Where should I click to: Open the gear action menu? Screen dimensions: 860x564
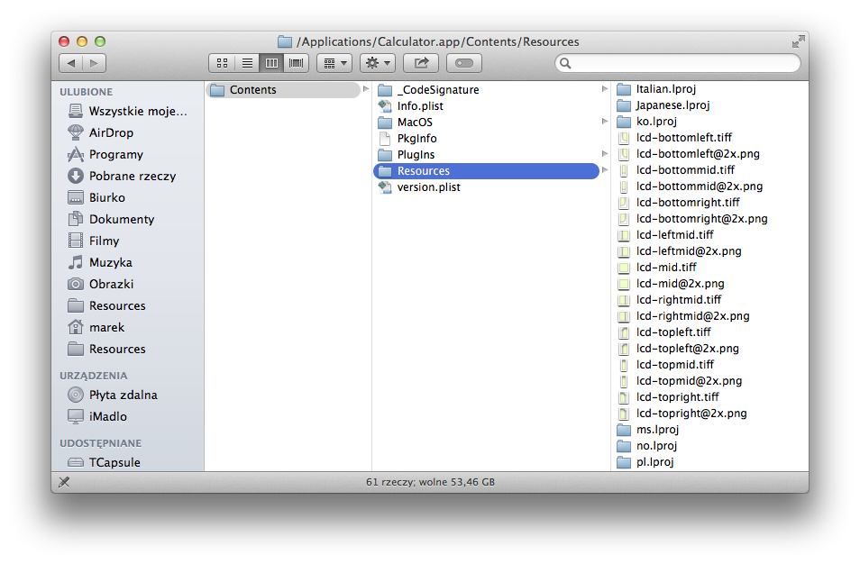[377, 63]
